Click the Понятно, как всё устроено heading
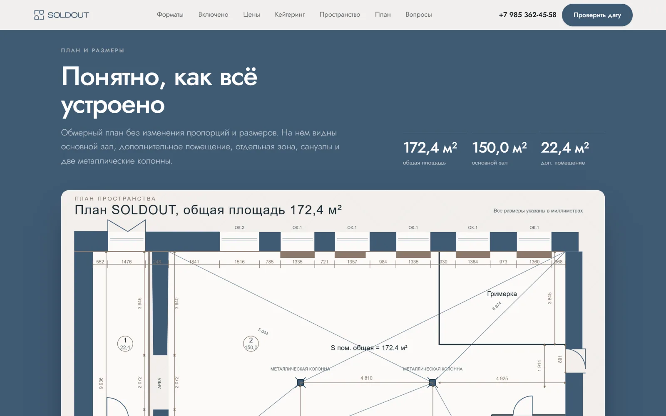 [159, 90]
